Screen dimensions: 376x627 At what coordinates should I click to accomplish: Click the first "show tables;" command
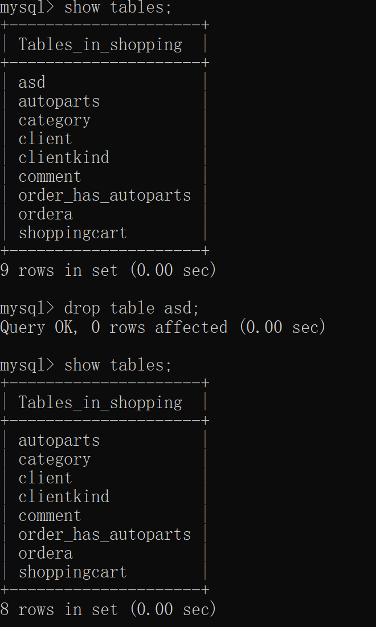tap(118, 7)
